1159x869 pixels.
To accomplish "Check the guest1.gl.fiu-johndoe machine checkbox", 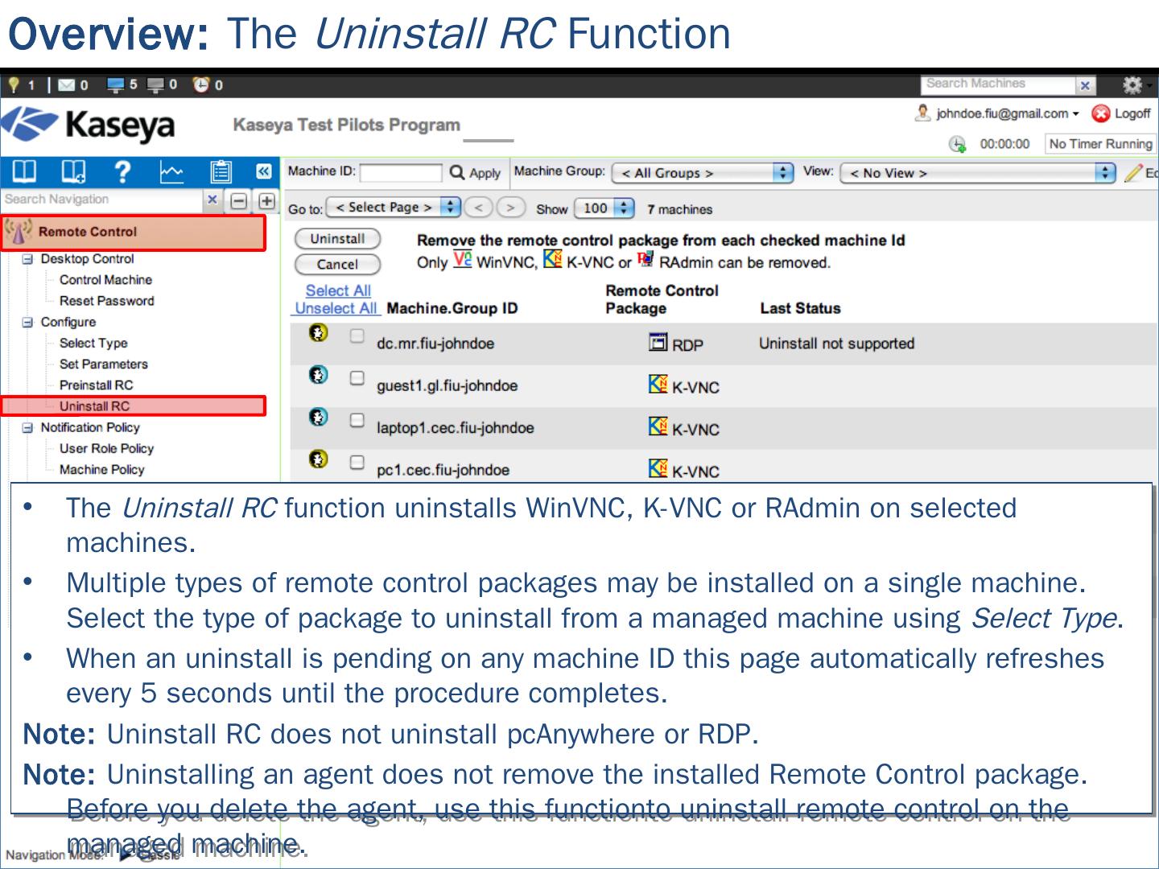I will click(x=357, y=377).
